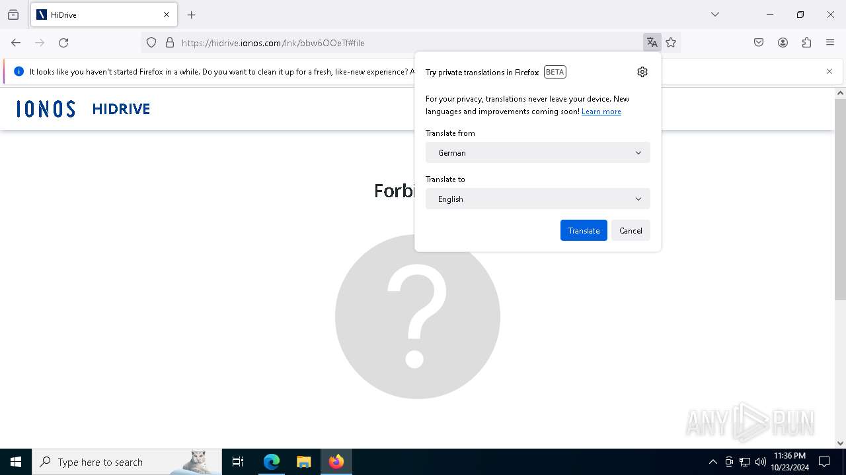The height and width of the screenshot is (475, 846).
Task: Click the question mark placeholder image
Action: click(418, 317)
